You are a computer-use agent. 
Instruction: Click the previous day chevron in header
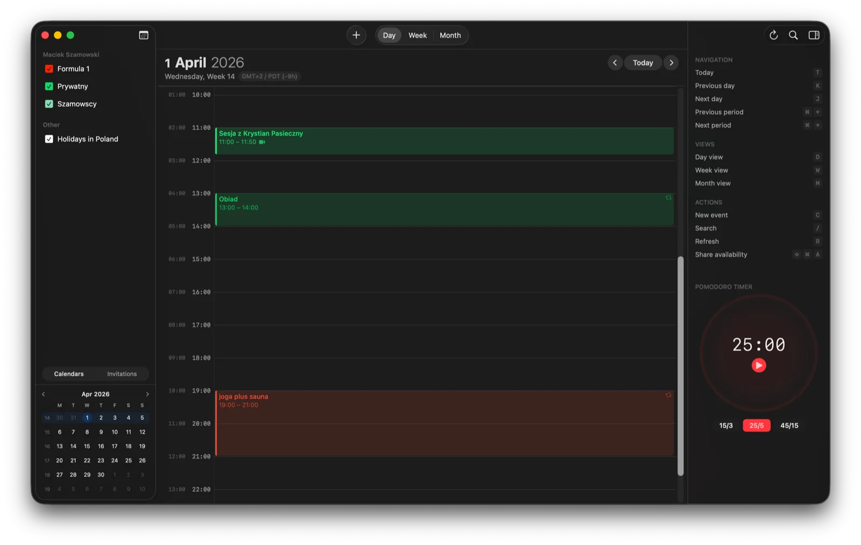pyautogui.click(x=615, y=62)
